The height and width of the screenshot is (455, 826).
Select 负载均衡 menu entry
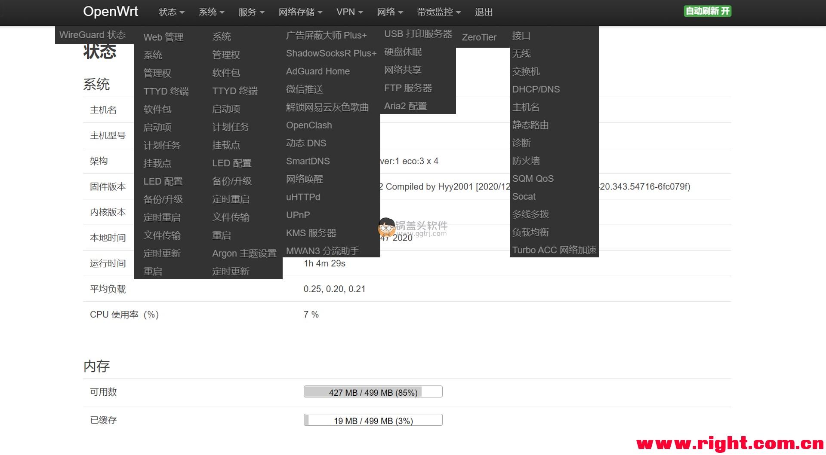[x=530, y=232]
